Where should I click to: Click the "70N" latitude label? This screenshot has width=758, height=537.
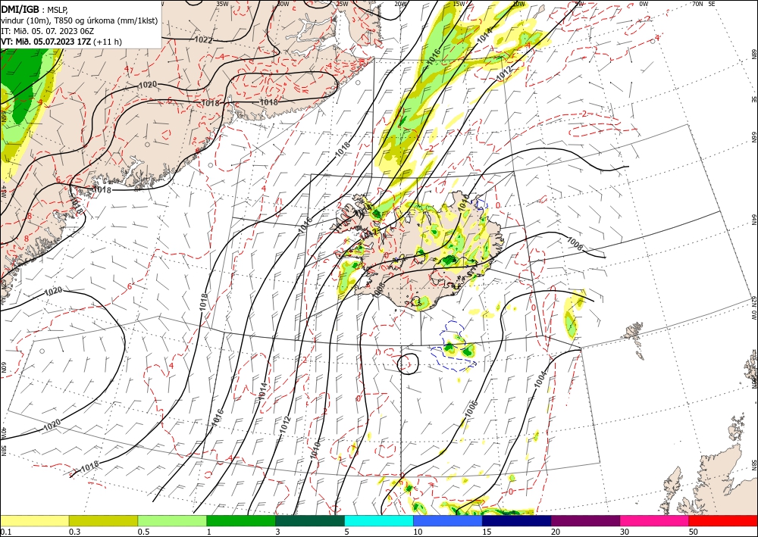coord(697,3)
